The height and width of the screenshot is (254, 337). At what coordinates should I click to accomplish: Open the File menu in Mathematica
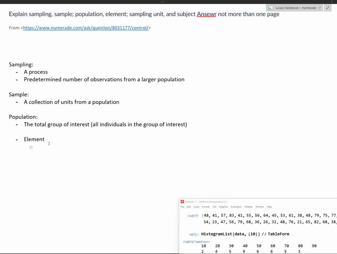pyautogui.click(x=182, y=206)
